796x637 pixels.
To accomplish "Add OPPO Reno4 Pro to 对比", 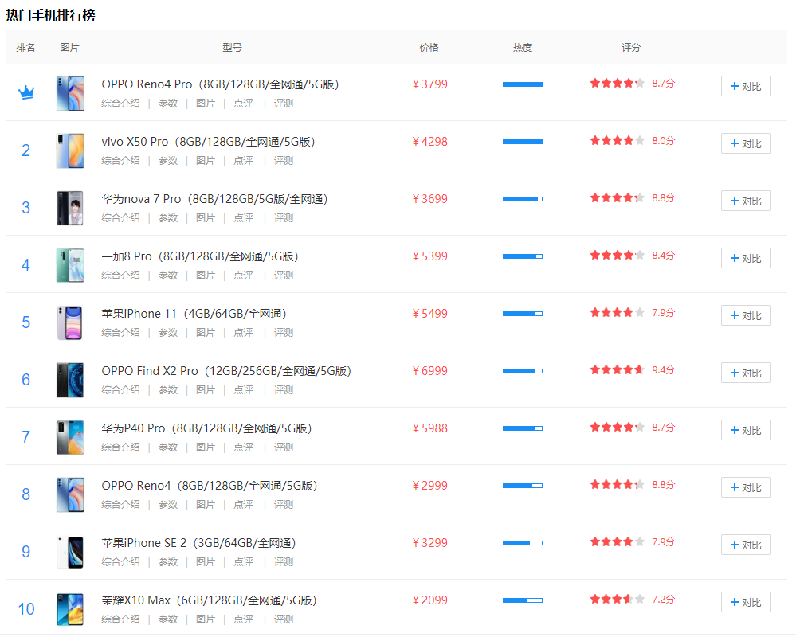I will pos(745,86).
